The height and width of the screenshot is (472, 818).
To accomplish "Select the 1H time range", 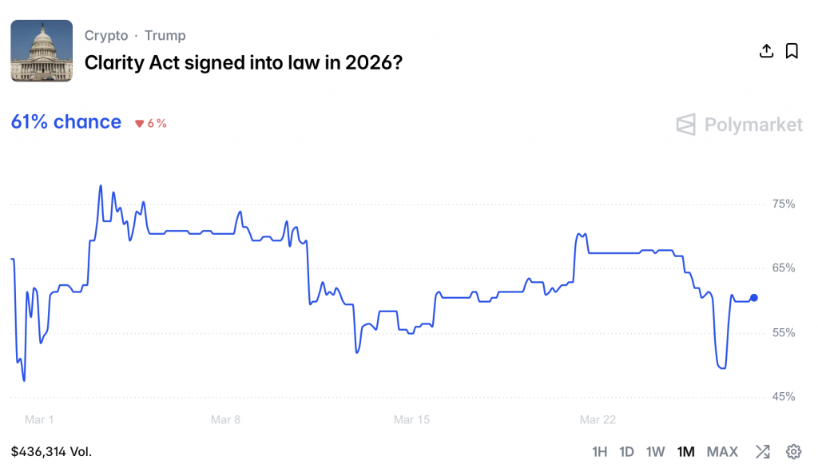I will 600,452.
